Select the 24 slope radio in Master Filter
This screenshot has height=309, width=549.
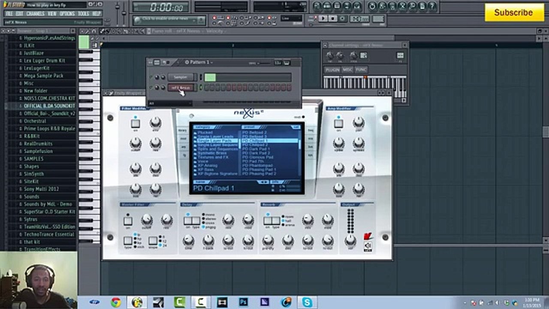point(161,245)
